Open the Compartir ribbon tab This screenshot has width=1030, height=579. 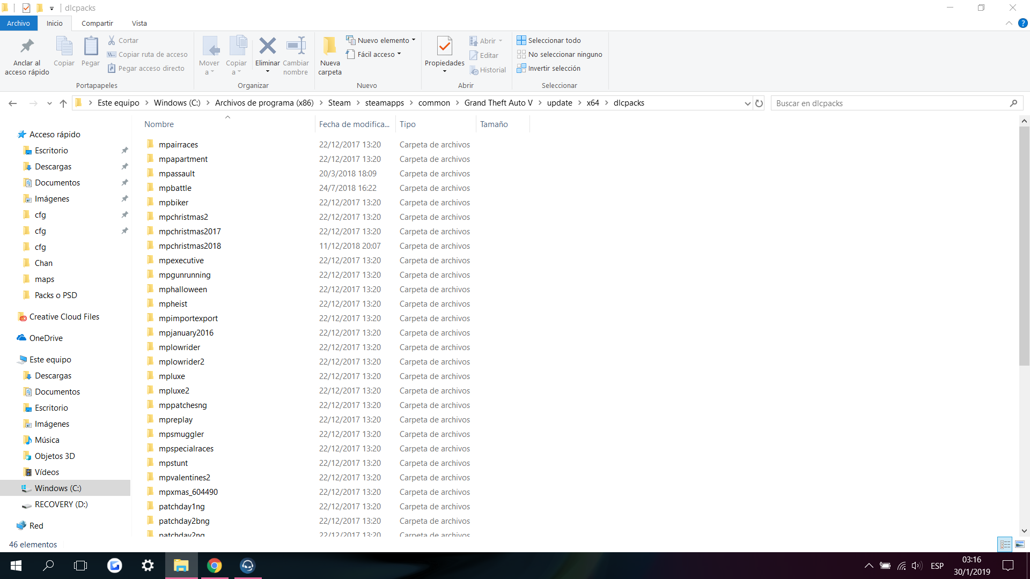pyautogui.click(x=97, y=23)
